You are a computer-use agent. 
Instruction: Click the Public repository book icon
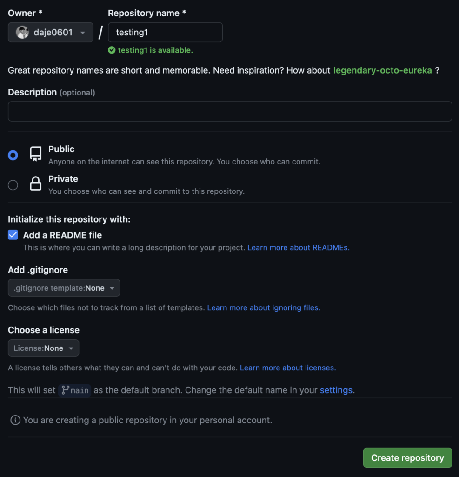coord(35,154)
